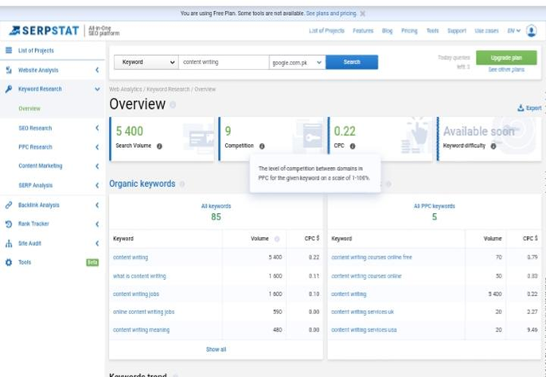Click info icon beside Overview heading
This screenshot has height=377, width=546.
coord(173,105)
